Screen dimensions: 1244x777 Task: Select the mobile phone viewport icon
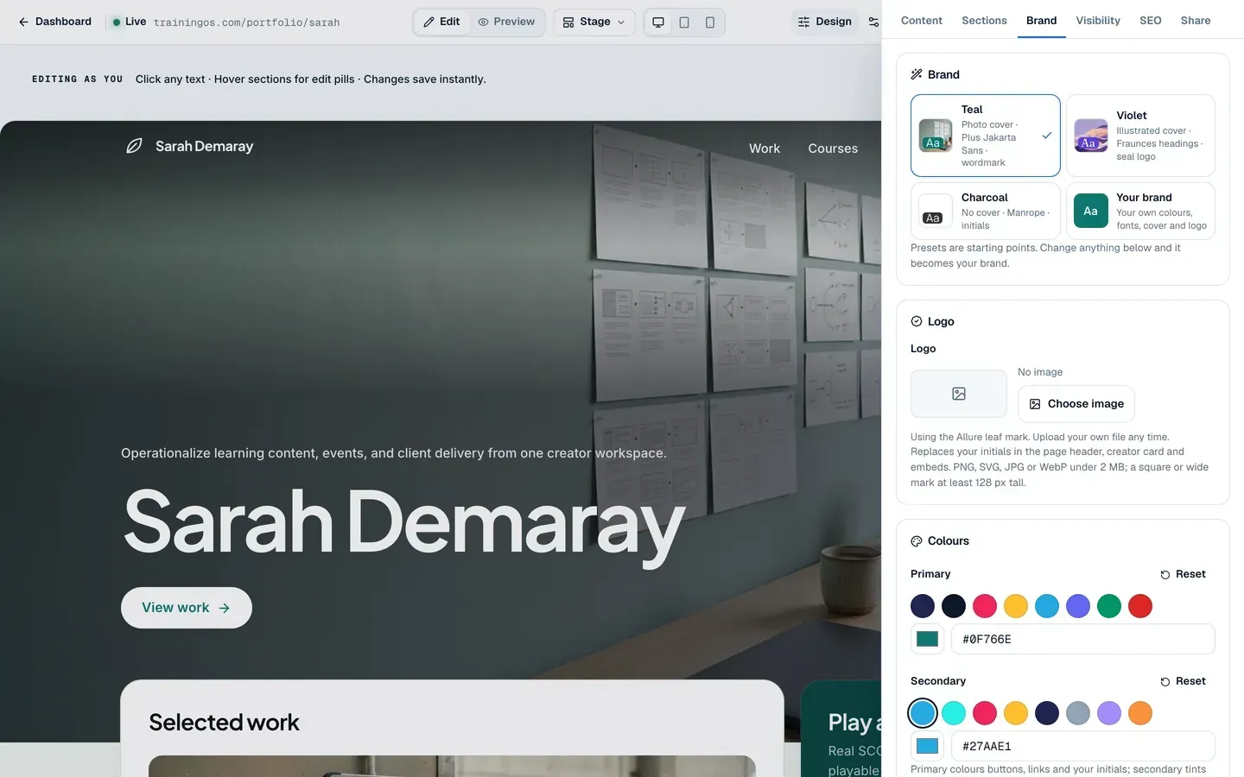click(710, 22)
